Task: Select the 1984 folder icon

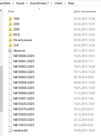Action: 10,18
